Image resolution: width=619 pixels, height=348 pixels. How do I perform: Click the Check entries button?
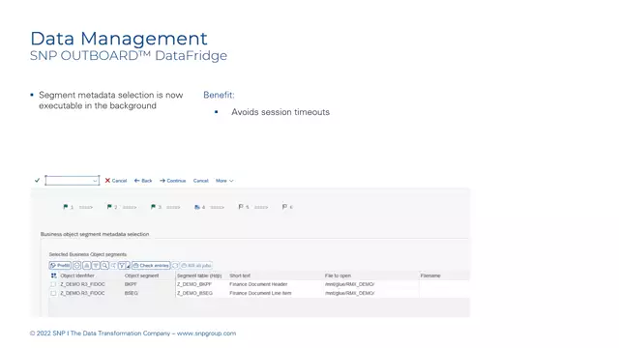tap(151, 266)
